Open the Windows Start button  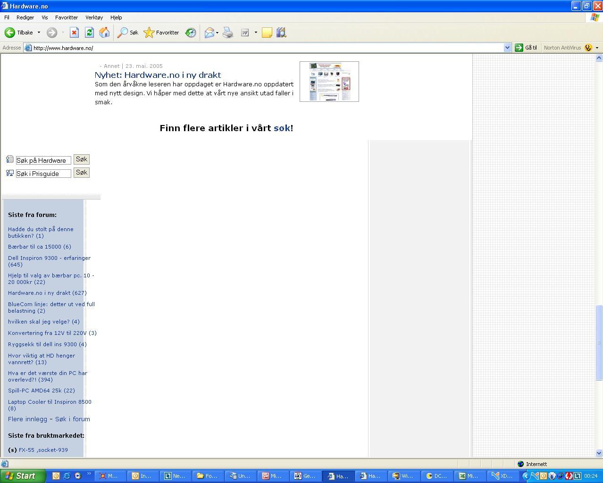click(x=23, y=476)
